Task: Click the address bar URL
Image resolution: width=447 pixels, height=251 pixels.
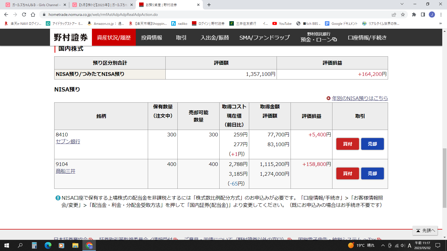Action: pyautogui.click(x=103, y=15)
